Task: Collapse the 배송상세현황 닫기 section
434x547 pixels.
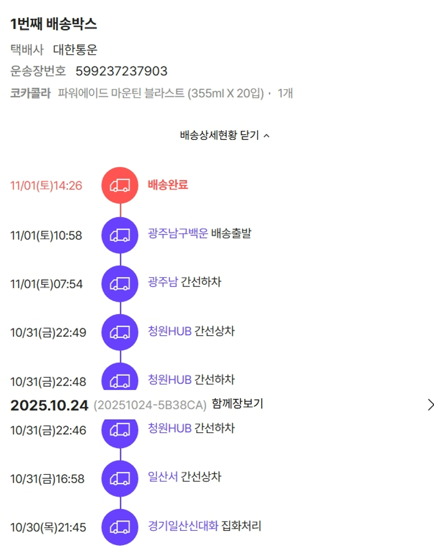Action: pos(225,135)
